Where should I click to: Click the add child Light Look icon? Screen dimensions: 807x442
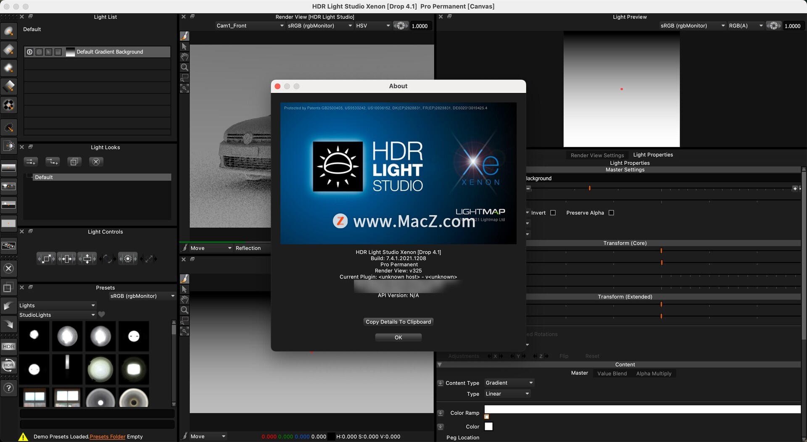click(53, 162)
